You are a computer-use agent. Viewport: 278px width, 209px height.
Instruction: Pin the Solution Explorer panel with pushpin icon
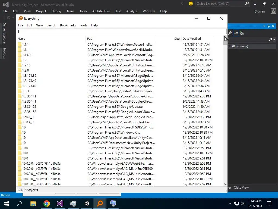[268, 26]
